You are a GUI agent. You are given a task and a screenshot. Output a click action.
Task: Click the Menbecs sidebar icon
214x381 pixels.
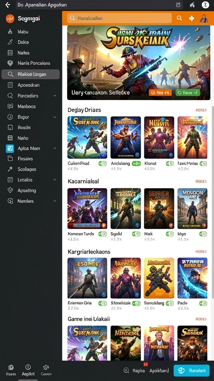pos(10,106)
